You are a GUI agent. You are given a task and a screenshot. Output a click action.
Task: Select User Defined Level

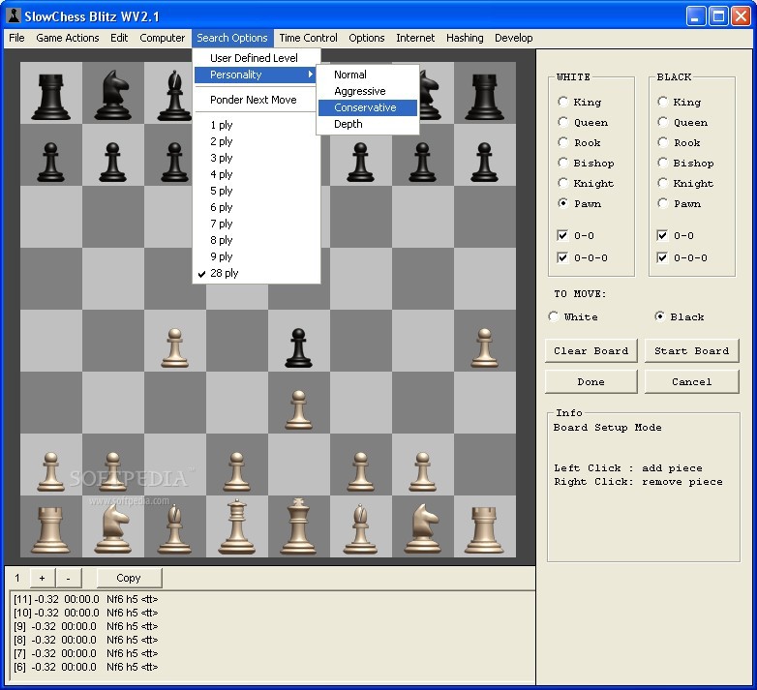(257, 58)
